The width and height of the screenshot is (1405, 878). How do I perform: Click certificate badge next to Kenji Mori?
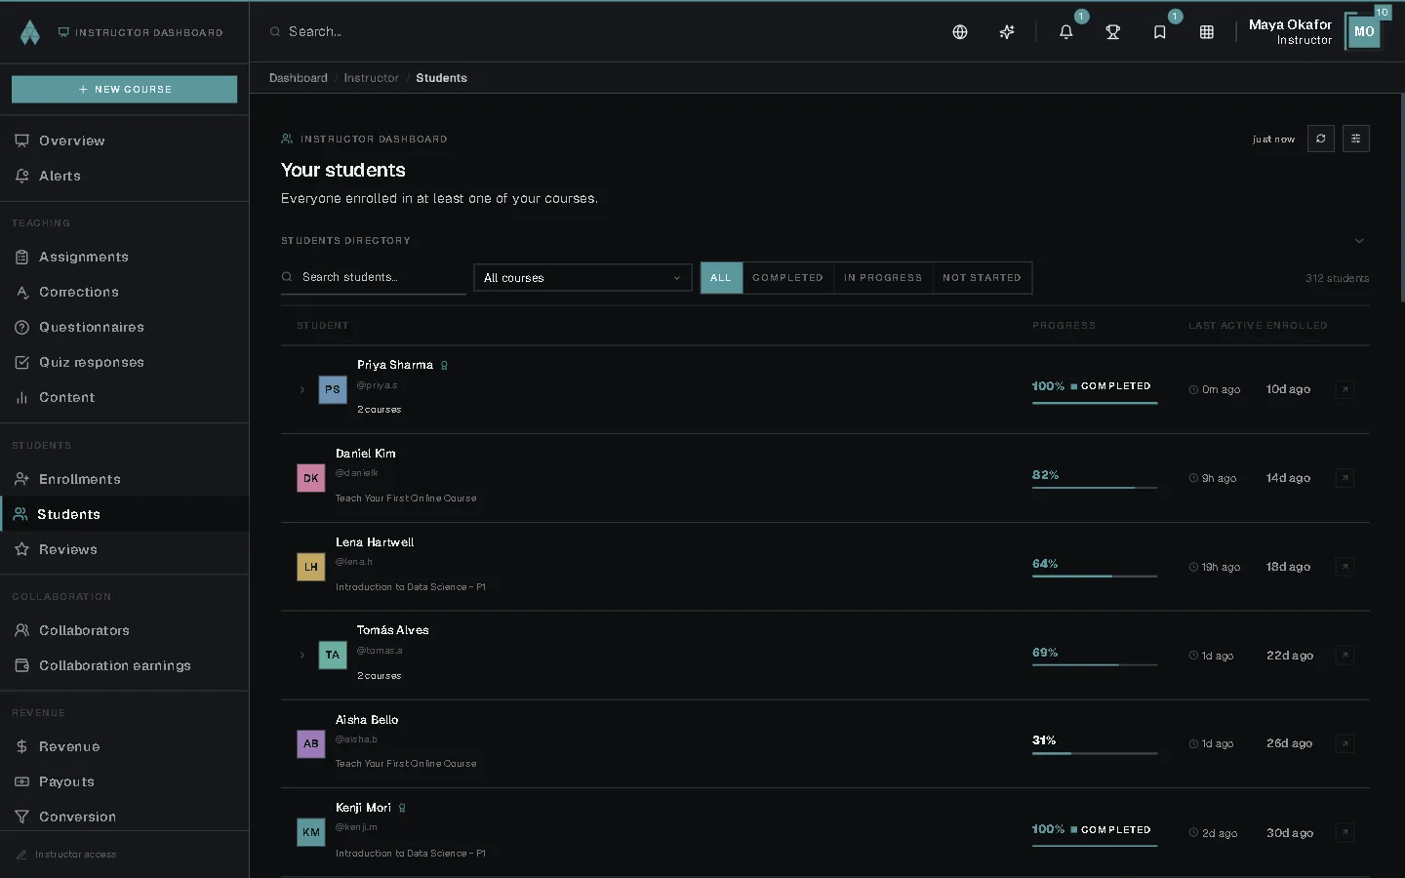[402, 809]
